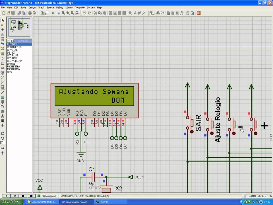The image size is (273, 205).
Task: Open the Debug menu
Action: coord(59,7)
